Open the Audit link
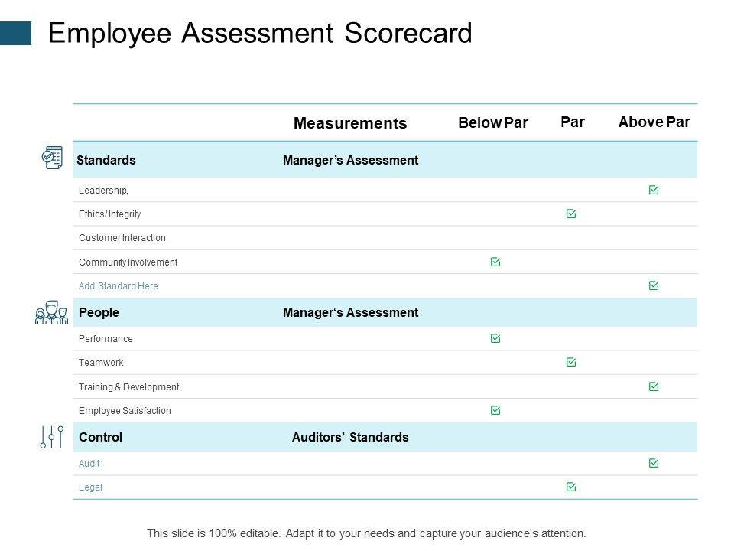Viewport: 734px width, 551px height. 89,464
